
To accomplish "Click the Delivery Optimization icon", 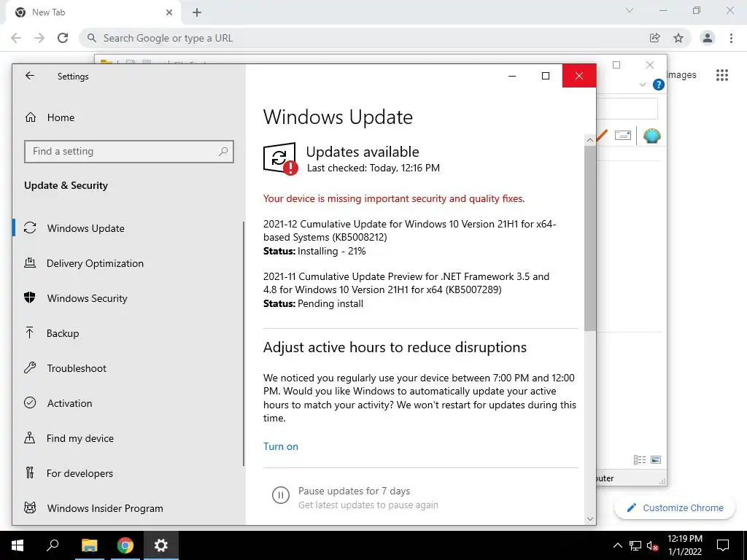I will (x=30, y=262).
